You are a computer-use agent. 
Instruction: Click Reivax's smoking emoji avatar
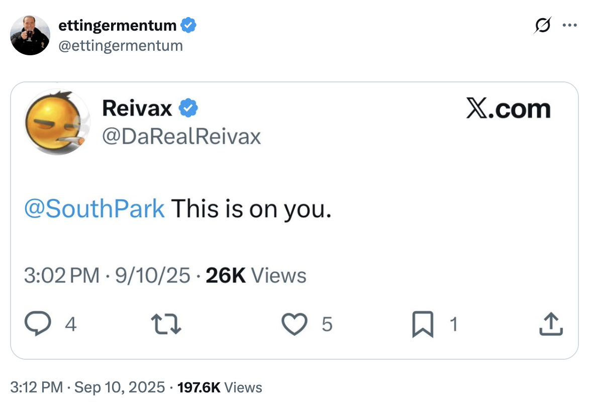tap(55, 122)
